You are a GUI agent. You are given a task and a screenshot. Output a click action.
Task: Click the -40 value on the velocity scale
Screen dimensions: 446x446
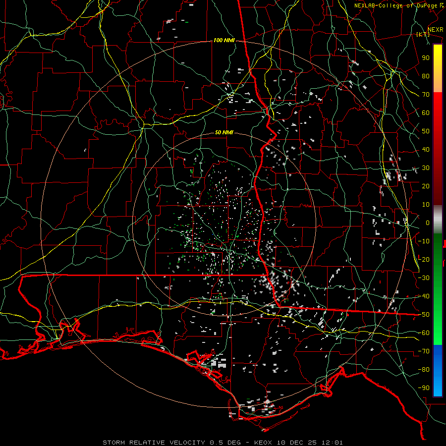tap(424, 296)
